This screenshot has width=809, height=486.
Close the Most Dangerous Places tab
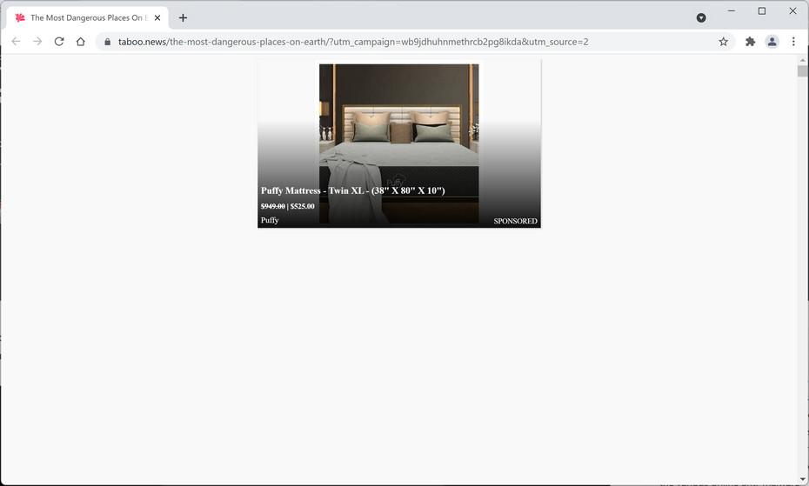click(157, 17)
